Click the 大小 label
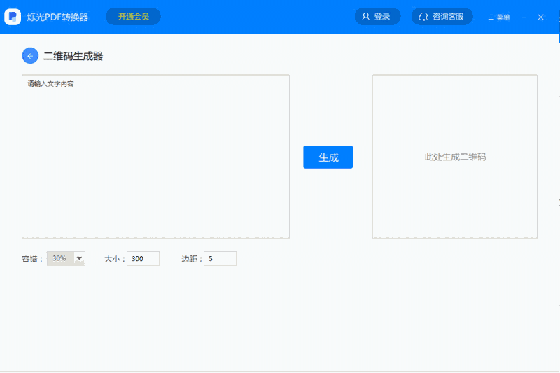 pos(114,259)
